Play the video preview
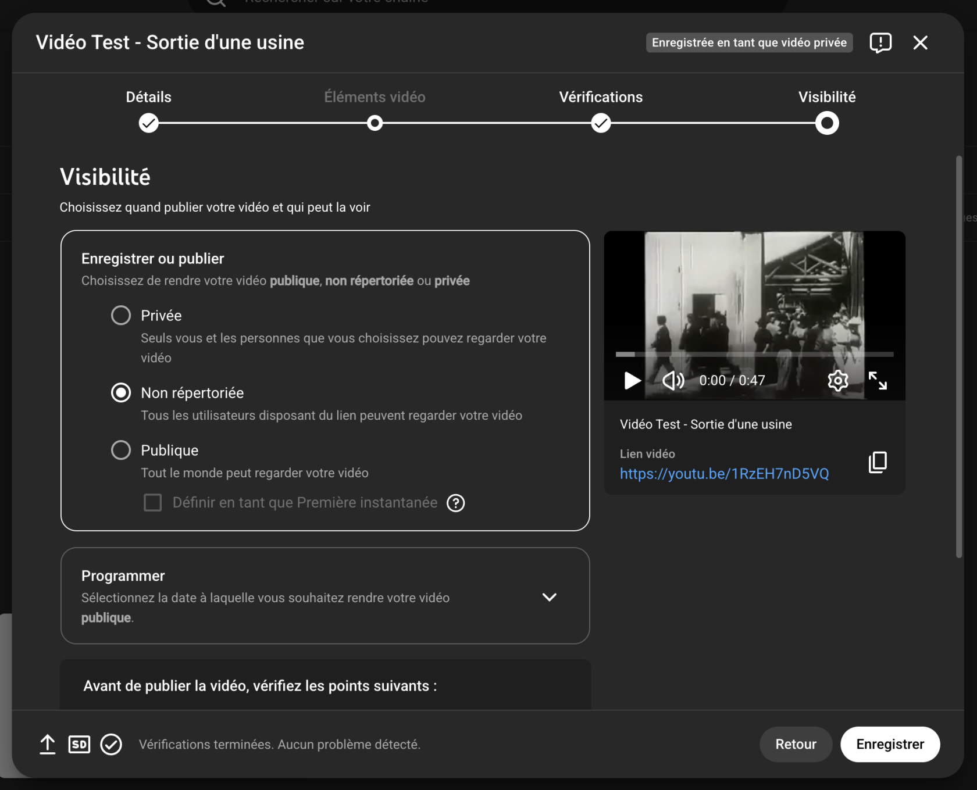 [x=632, y=381]
